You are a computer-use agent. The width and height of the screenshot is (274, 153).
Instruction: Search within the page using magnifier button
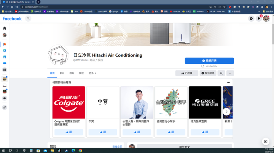[221, 73]
